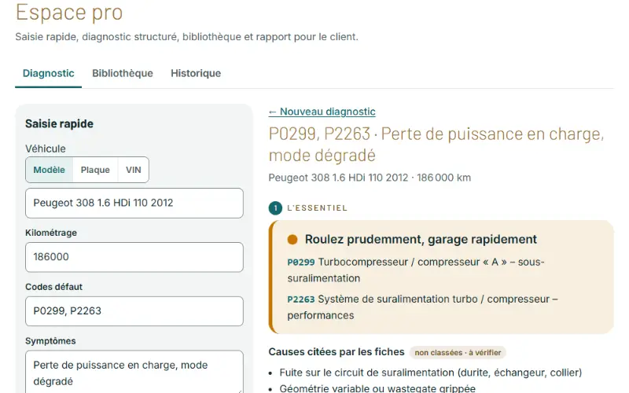
Task: Click the Kilométrage input field
Action: click(134, 257)
